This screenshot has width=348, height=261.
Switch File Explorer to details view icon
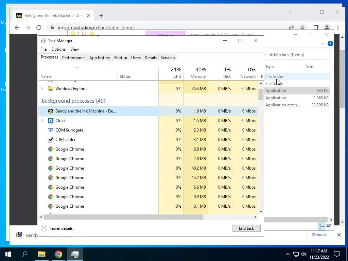[321, 226]
